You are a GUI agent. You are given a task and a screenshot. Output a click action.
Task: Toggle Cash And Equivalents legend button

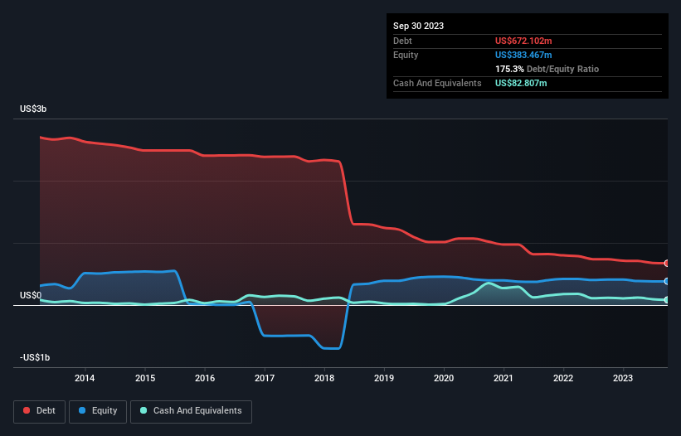(x=191, y=411)
